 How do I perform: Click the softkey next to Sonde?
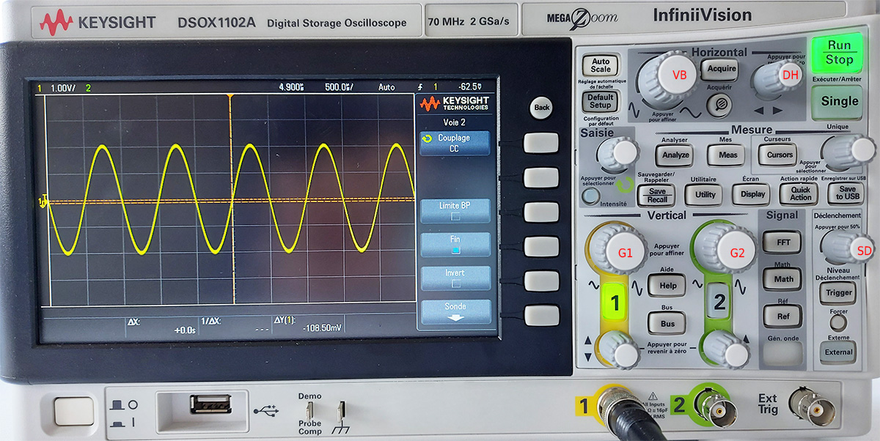[x=540, y=315]
